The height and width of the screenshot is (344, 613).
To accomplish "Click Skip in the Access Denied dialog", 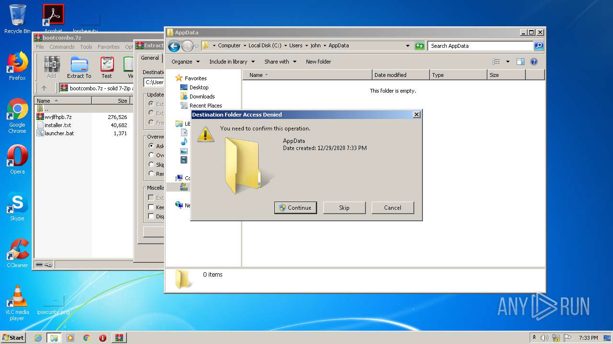I will pyautogui.click(x=344, y=207).
